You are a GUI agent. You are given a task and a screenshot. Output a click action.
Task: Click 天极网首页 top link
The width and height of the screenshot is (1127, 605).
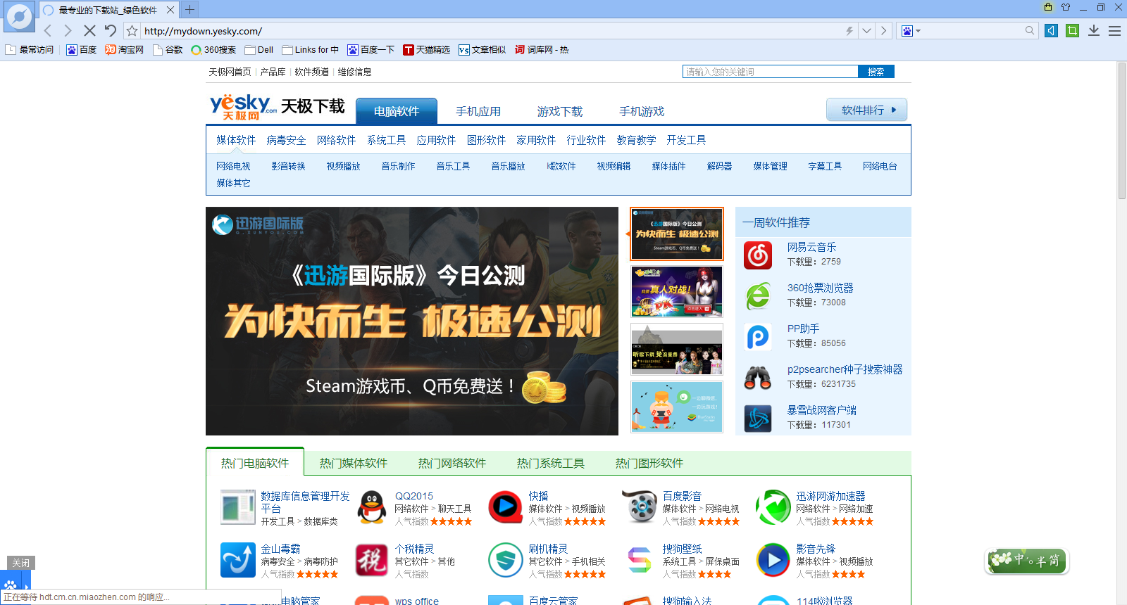point(230,72)
